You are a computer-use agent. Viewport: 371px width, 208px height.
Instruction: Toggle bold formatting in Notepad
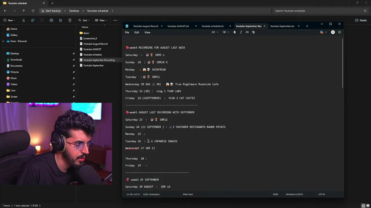tap(234, 32)
